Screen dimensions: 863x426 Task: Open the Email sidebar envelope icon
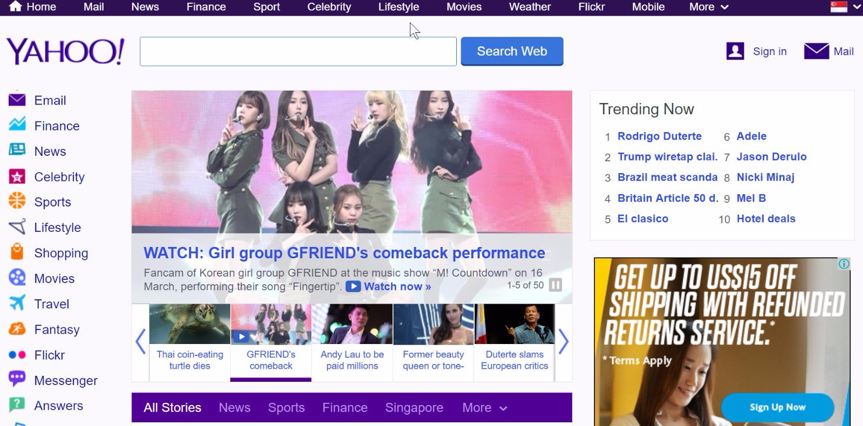pos(17,100)
